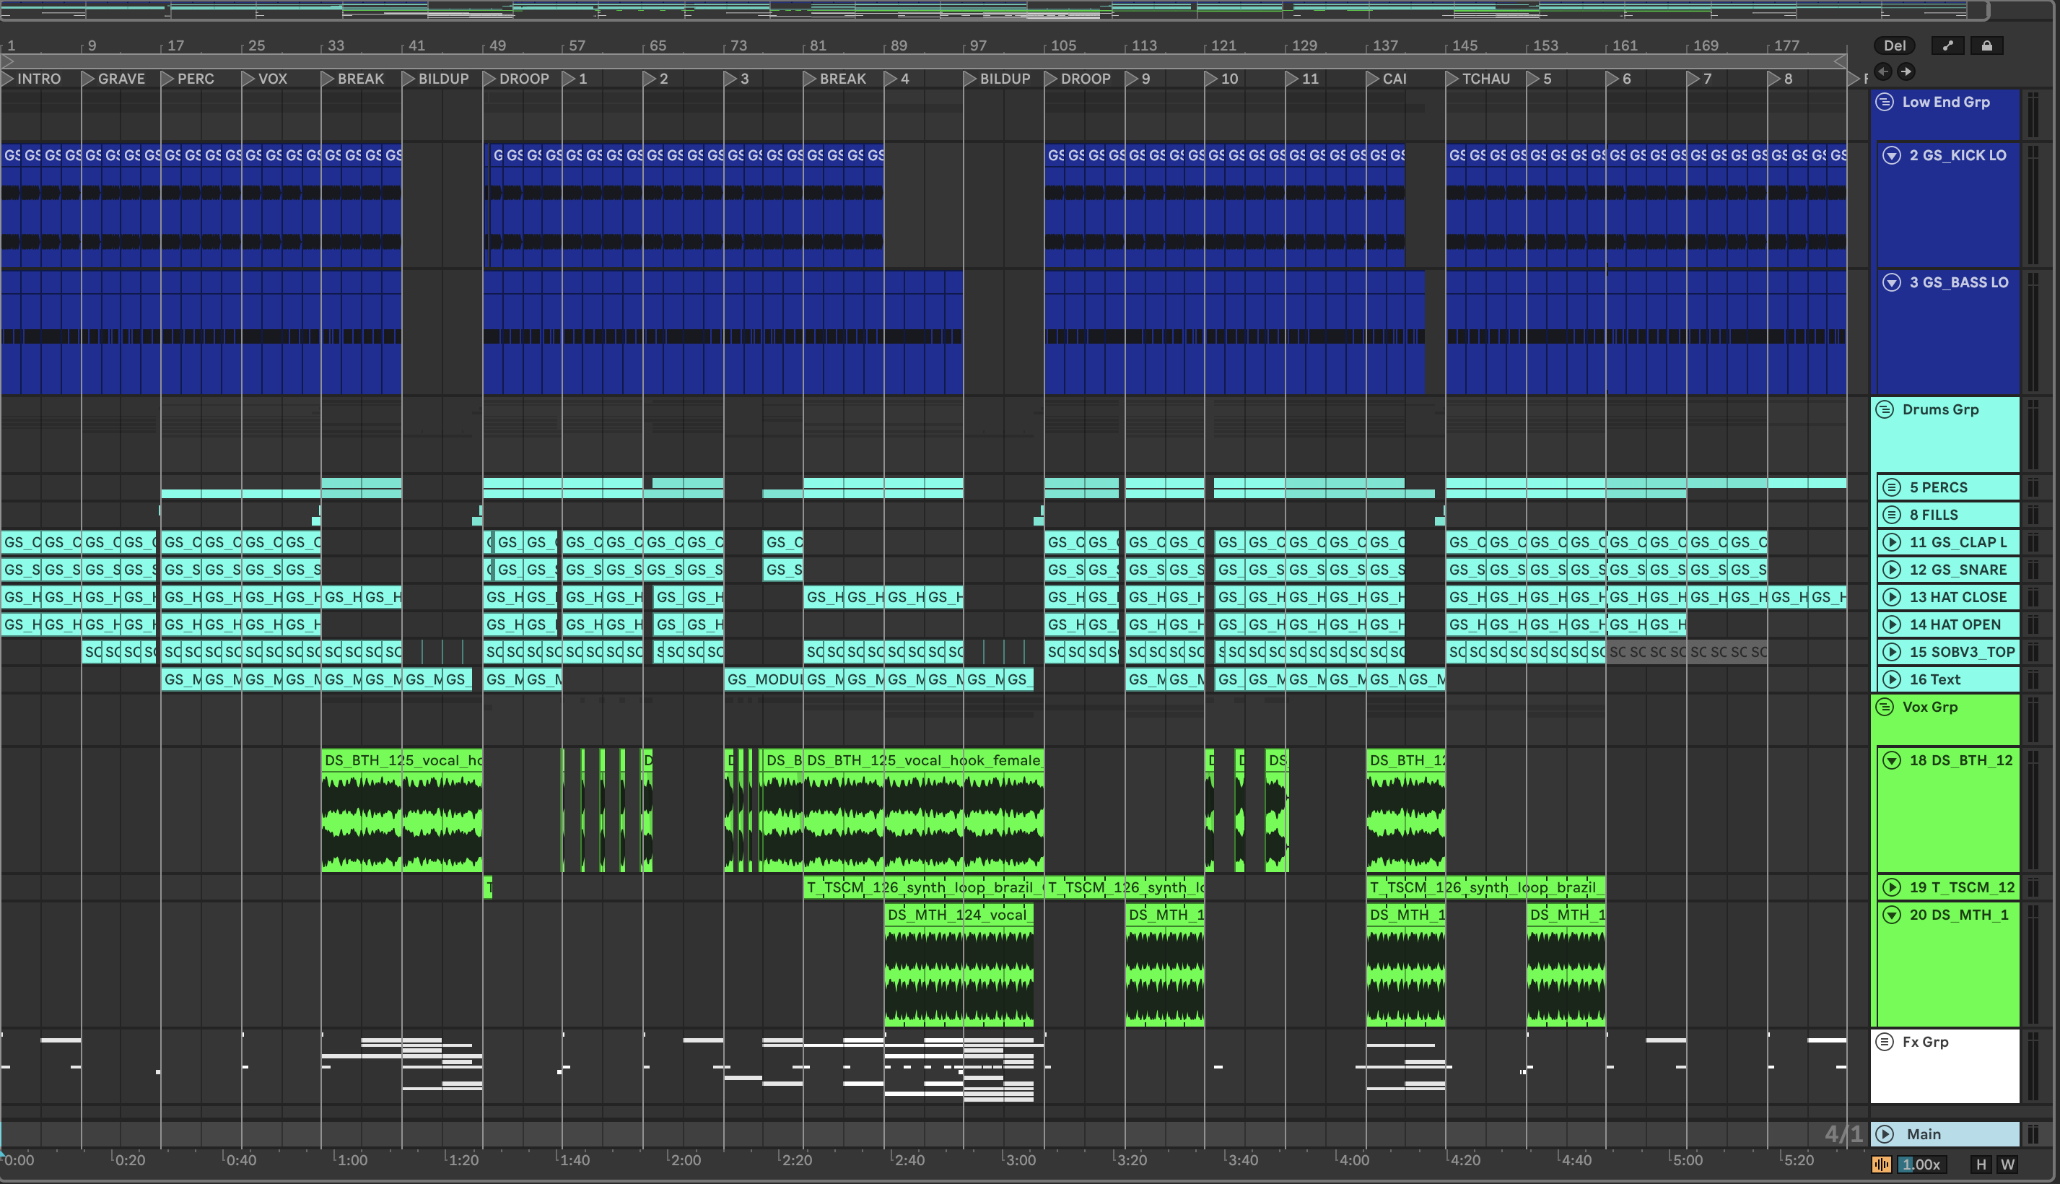The width and height of the screenshot is (2060, 1184).
Task: Click the automation mode breakpoint icon
Action: [1947, 45]
